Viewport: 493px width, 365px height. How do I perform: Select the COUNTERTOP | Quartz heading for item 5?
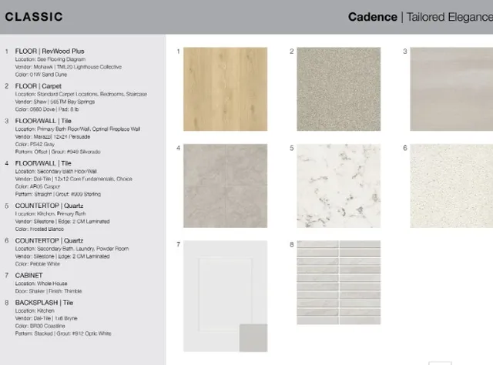[51, 206]
